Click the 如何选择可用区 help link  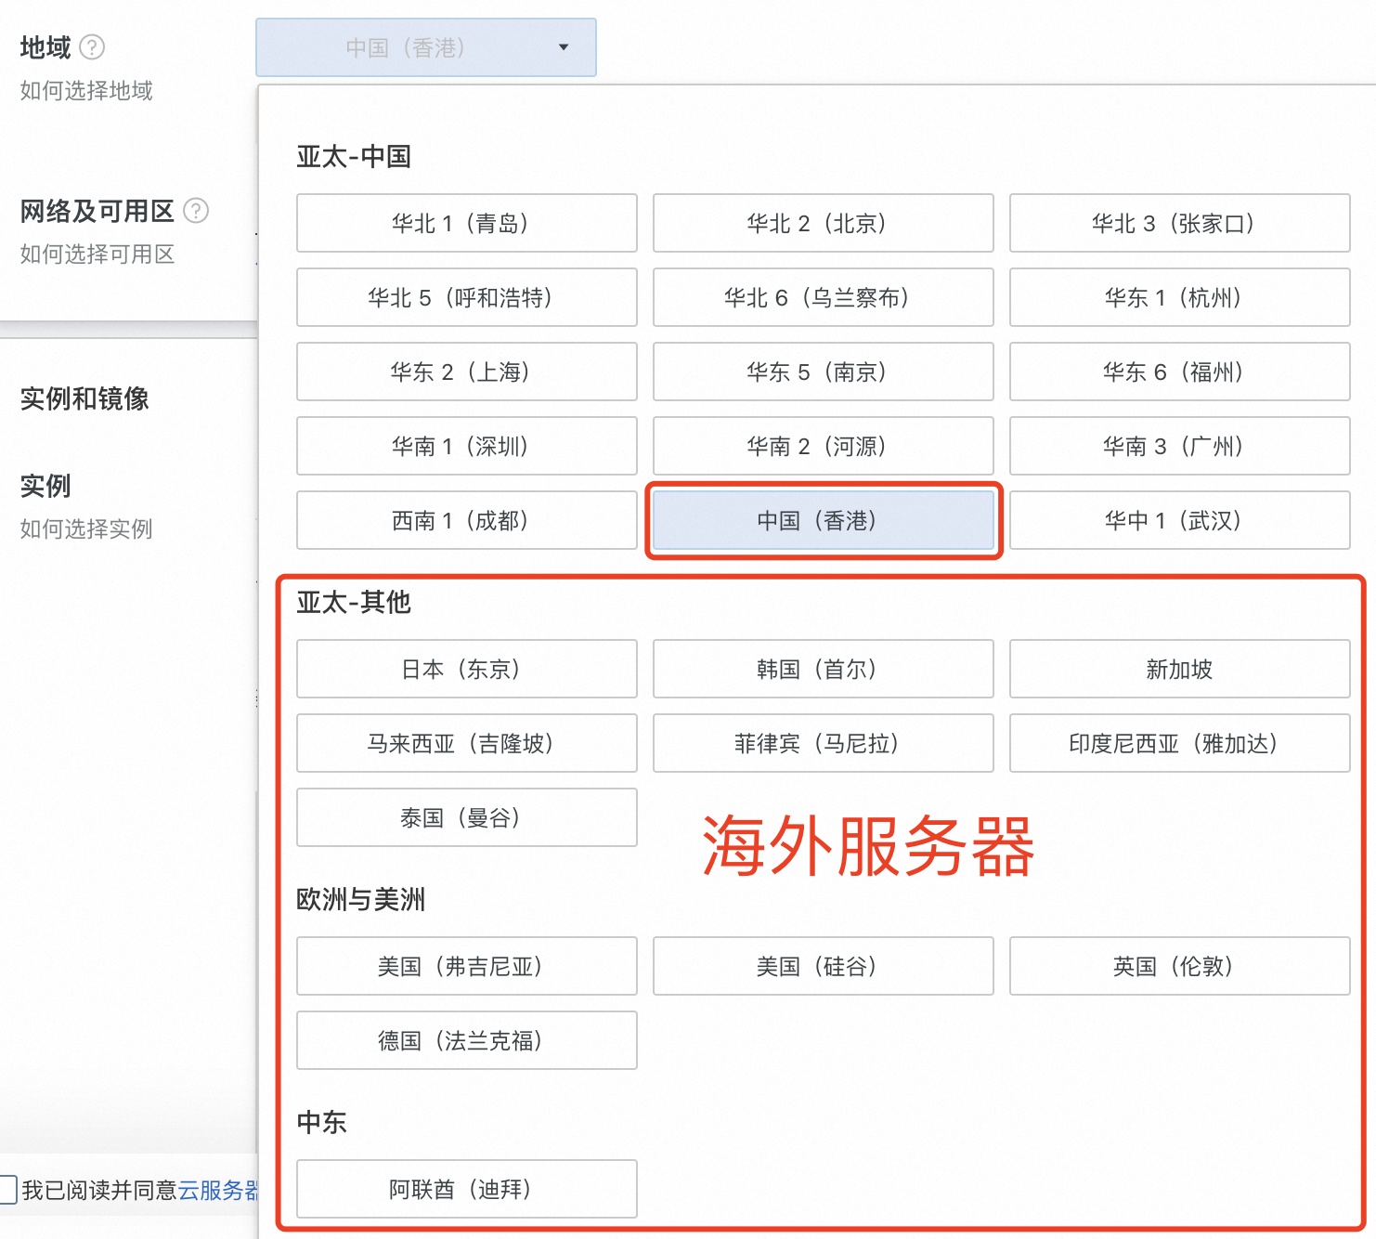[x=97, y=254]
